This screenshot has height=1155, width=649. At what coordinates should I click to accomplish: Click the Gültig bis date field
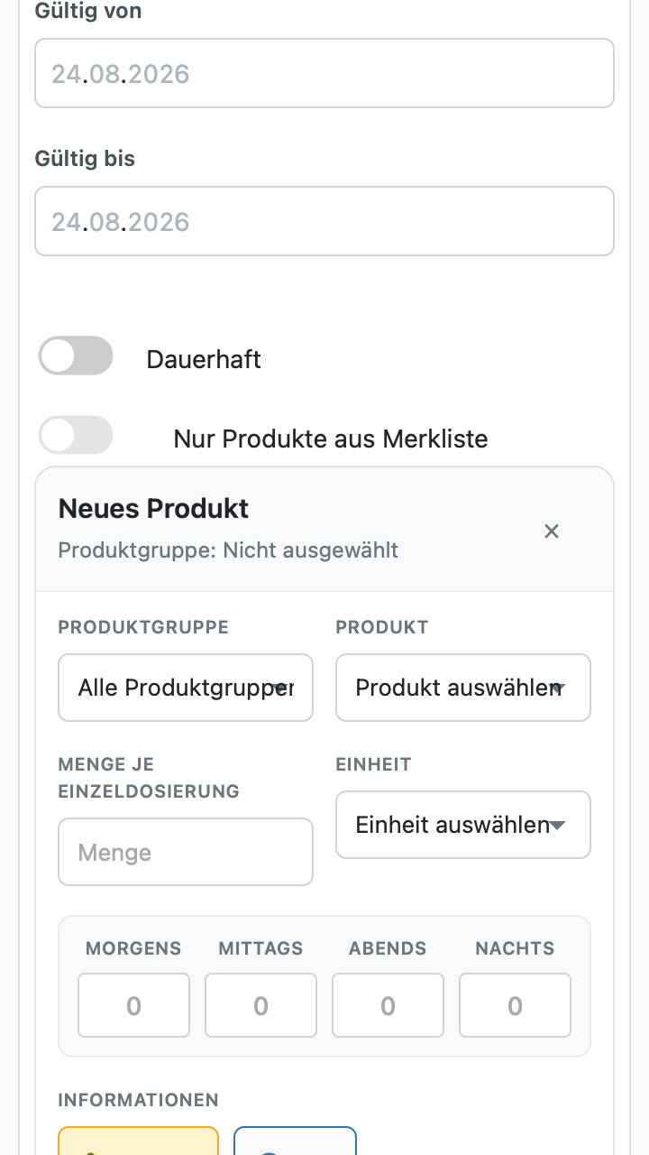(324, 221)
